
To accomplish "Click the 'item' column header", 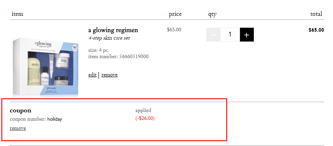I will coord(17,14).
